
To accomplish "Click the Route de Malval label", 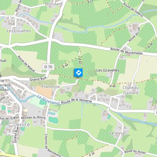I will pos(26,64).
